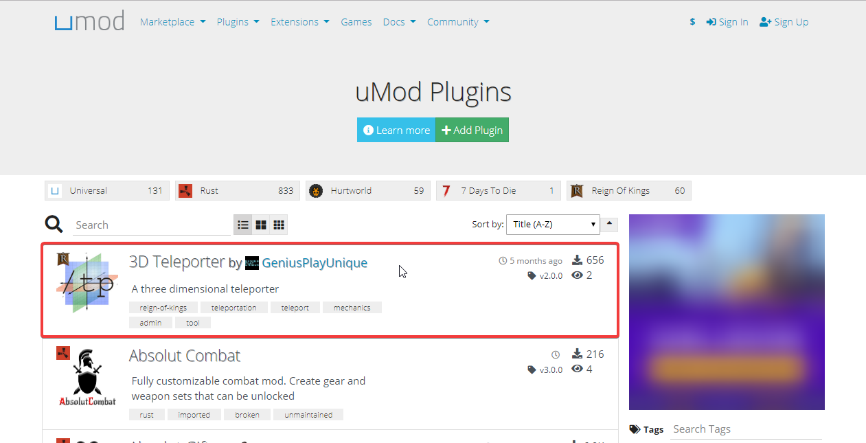The width and height of the screenshot is (866, 443).
Task: Click the dollar sign icon
Action: tap(692, 22)
